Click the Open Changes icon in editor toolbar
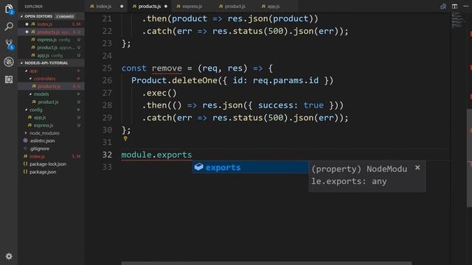 pyautogui.click(x=443, y=6)
